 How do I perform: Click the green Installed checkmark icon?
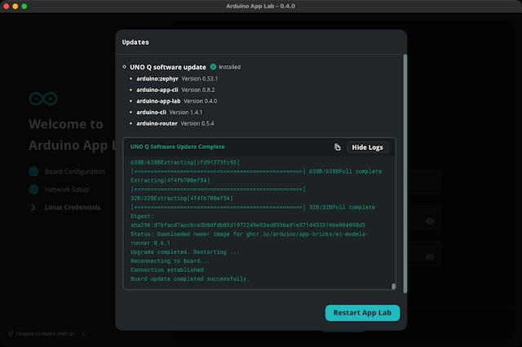click(x=213, y=67)
